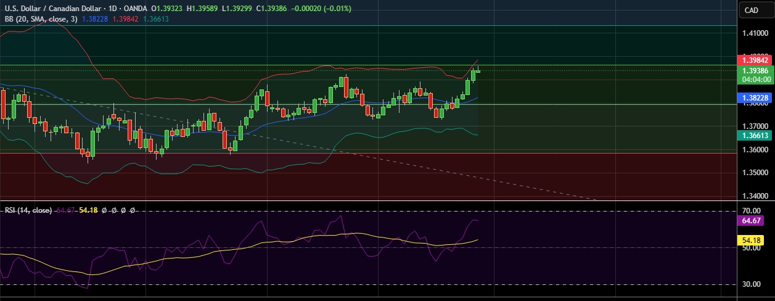Viewport: 775px width, 301px height.
Task: Click the divider between price and RSI panes
Action: tap(370, 201)
